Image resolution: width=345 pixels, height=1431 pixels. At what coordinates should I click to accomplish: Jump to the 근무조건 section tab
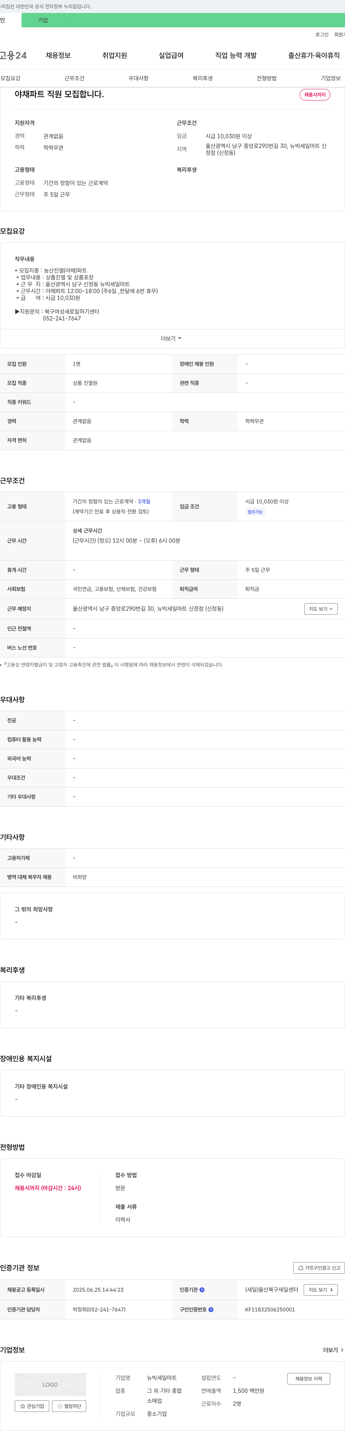(74, 78)
